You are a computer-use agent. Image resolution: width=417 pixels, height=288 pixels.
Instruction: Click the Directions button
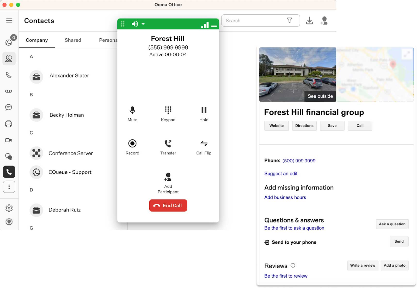pos(304,126)
